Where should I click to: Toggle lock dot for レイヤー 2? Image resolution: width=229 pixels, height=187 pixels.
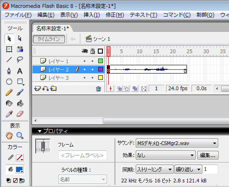pyautogui.click(x=92, y=69)
